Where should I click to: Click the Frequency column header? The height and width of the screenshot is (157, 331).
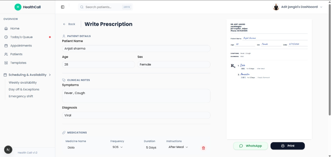tap(117, 141)
